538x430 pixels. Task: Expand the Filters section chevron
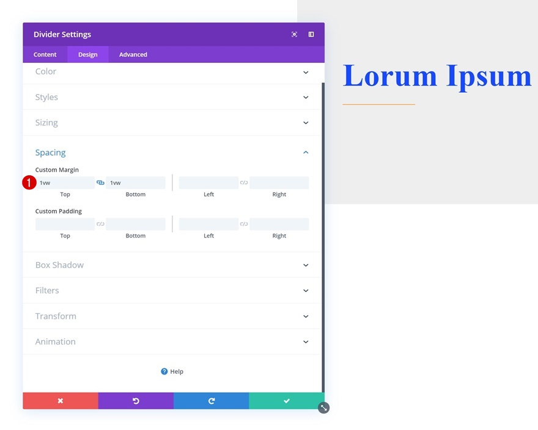(x=306, y=291)
